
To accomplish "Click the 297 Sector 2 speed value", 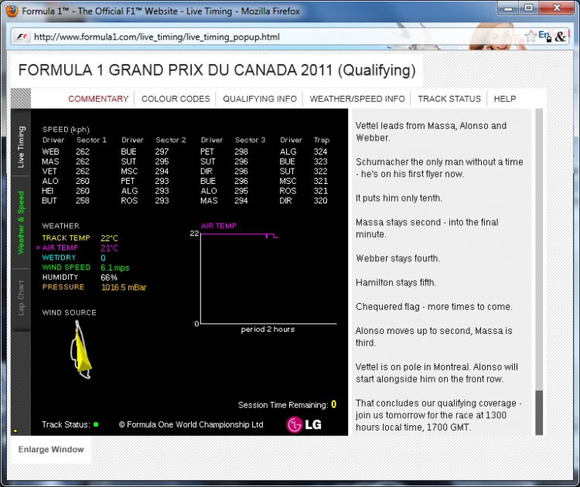I will (162, 152).
